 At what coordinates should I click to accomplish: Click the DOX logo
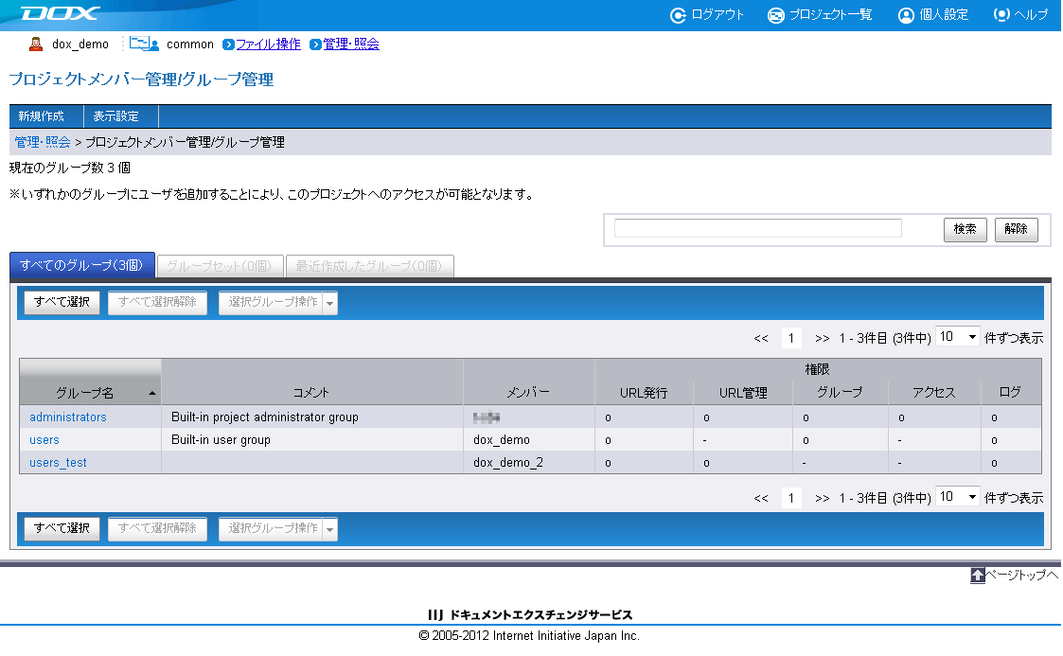(x=60, y=14)
